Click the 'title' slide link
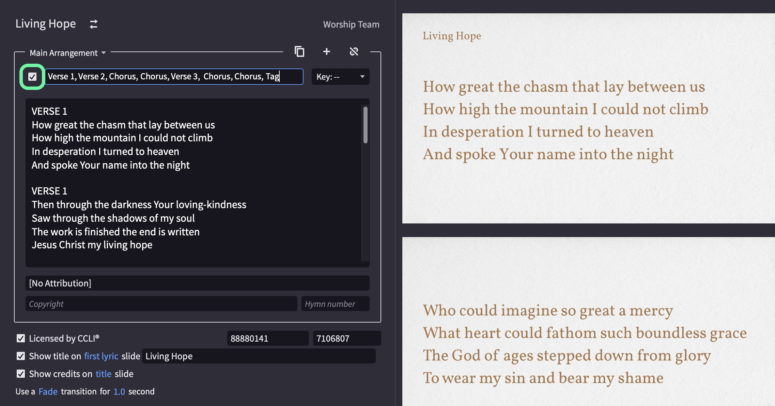 104,374
